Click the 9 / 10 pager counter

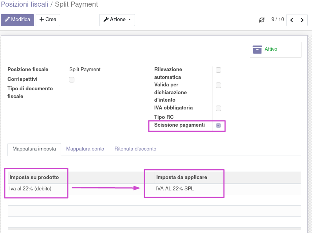pyautogui.click(x=278, y=20)
